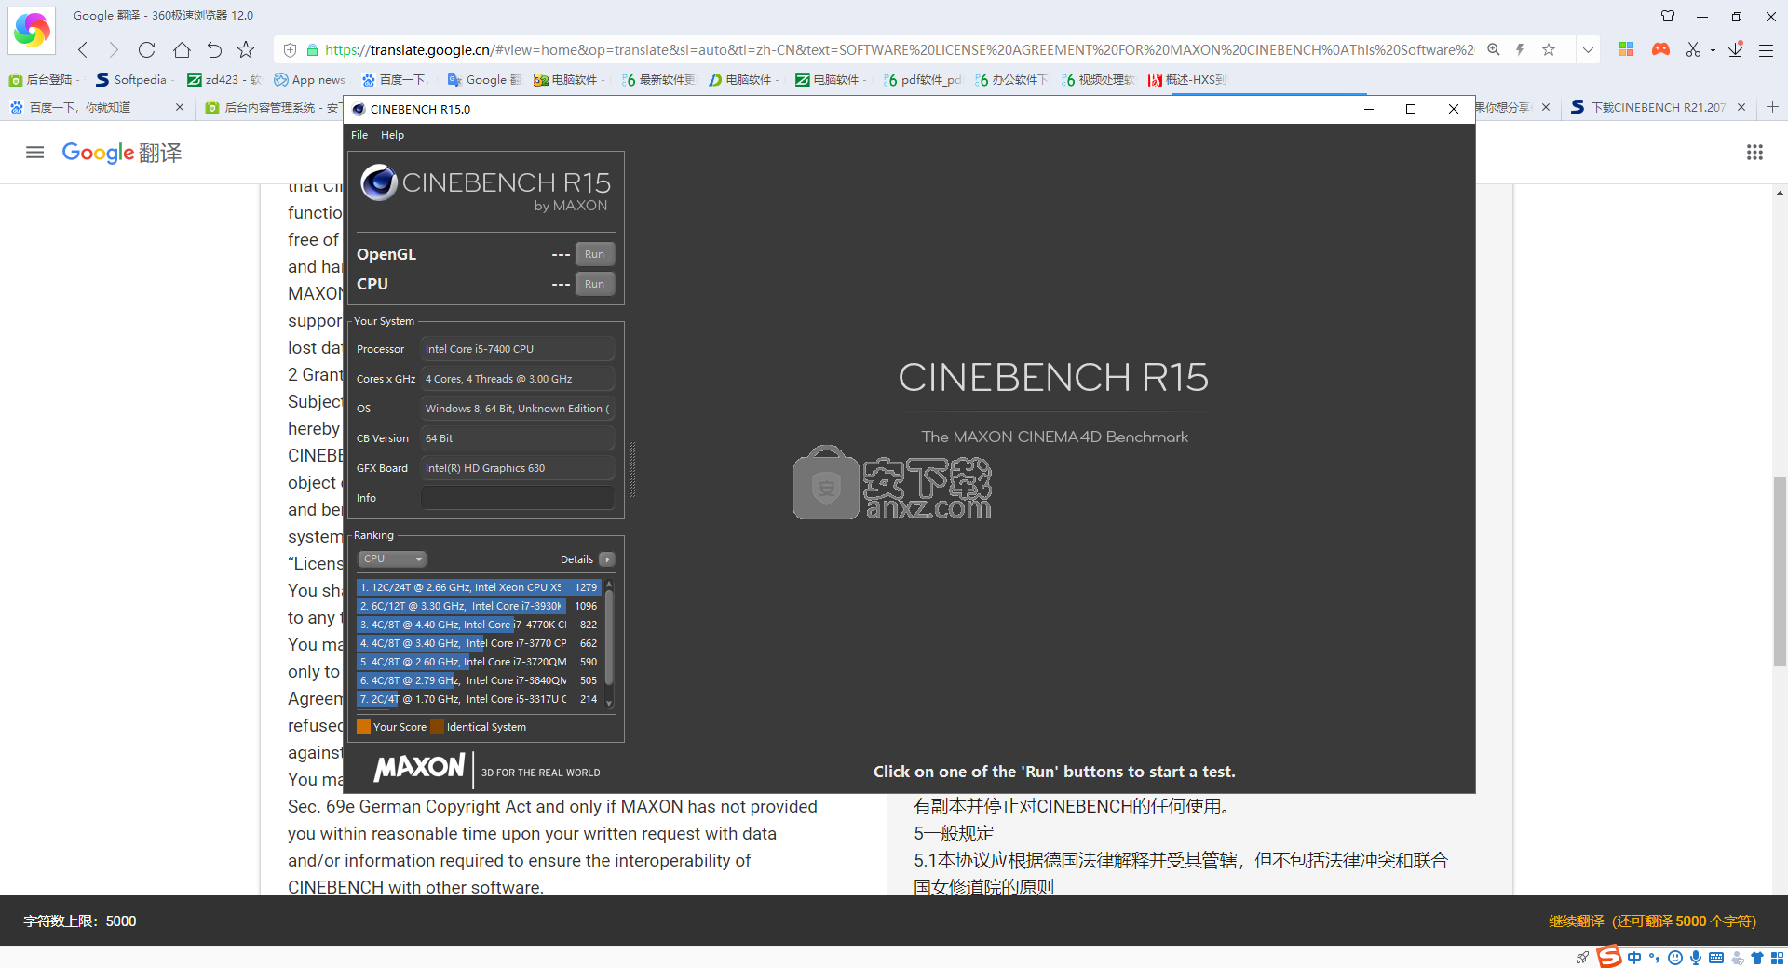
Task: Select ranking row i5-3317U score 214
Action: click(479, 699)
